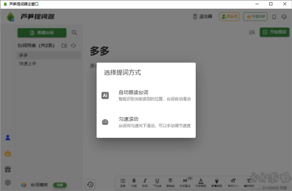The width and height of the screenshot is (292, 191).
Task: Click the 台词列表 (共2条) heading
Action: click(x=36, y=45)
